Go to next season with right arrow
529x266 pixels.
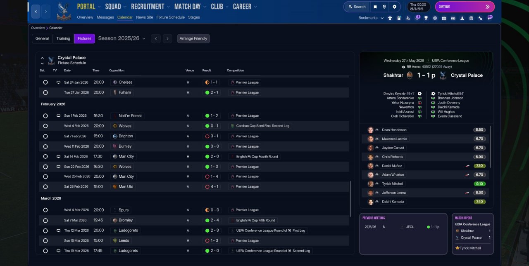[167, 38]
